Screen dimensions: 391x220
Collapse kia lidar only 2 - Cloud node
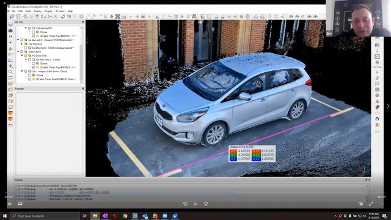pyautogui.click(x=26, y=60)
